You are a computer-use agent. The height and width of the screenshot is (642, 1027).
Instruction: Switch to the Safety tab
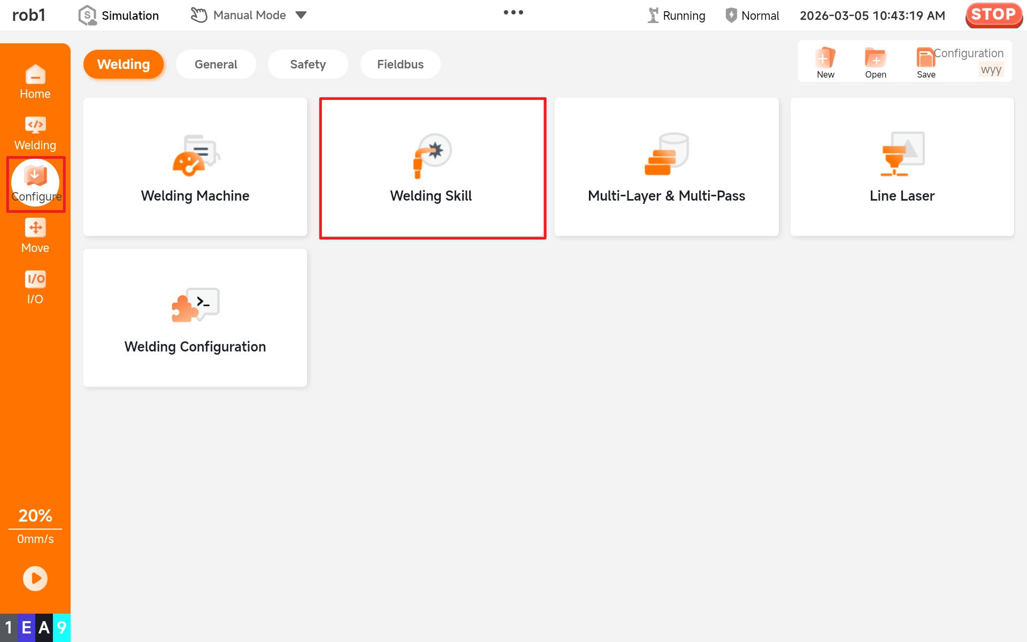pos(308,64)
